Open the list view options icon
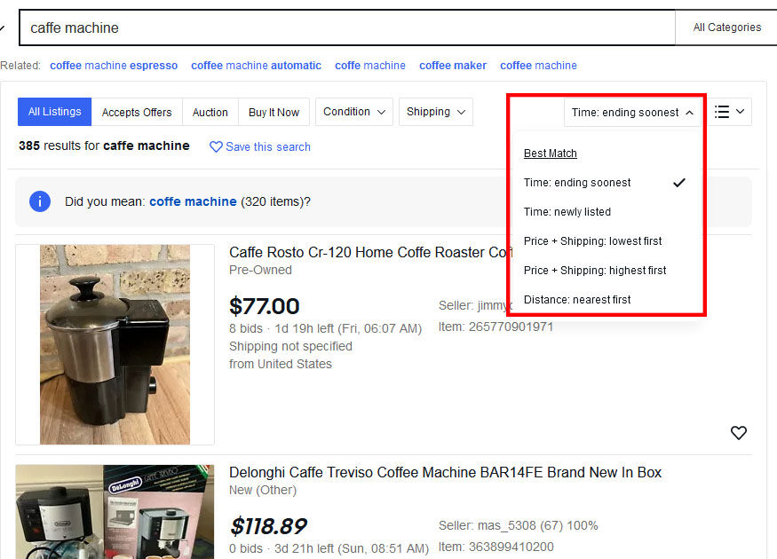The height and width of the screenshot is (559, 777). point(729,112)
